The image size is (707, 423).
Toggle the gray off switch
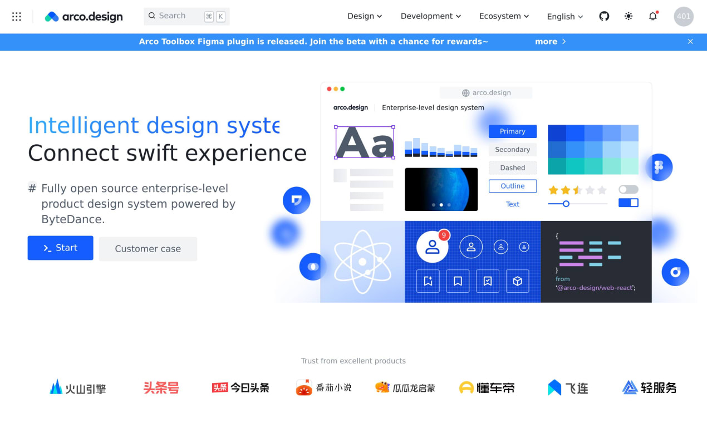click(x=629, y=190)
